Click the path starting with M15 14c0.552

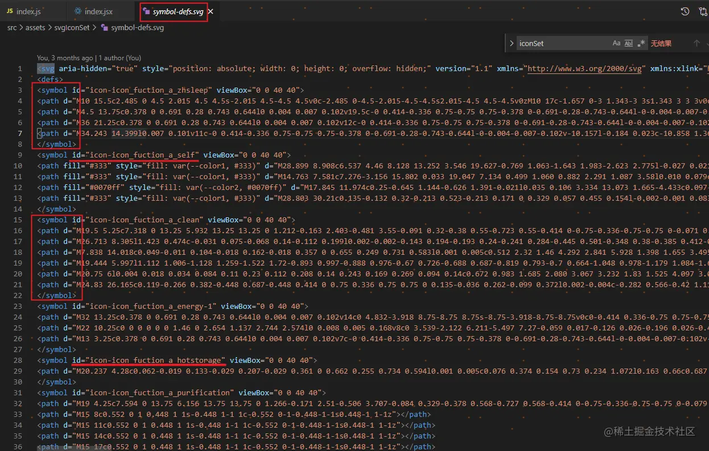click(236, 436)
